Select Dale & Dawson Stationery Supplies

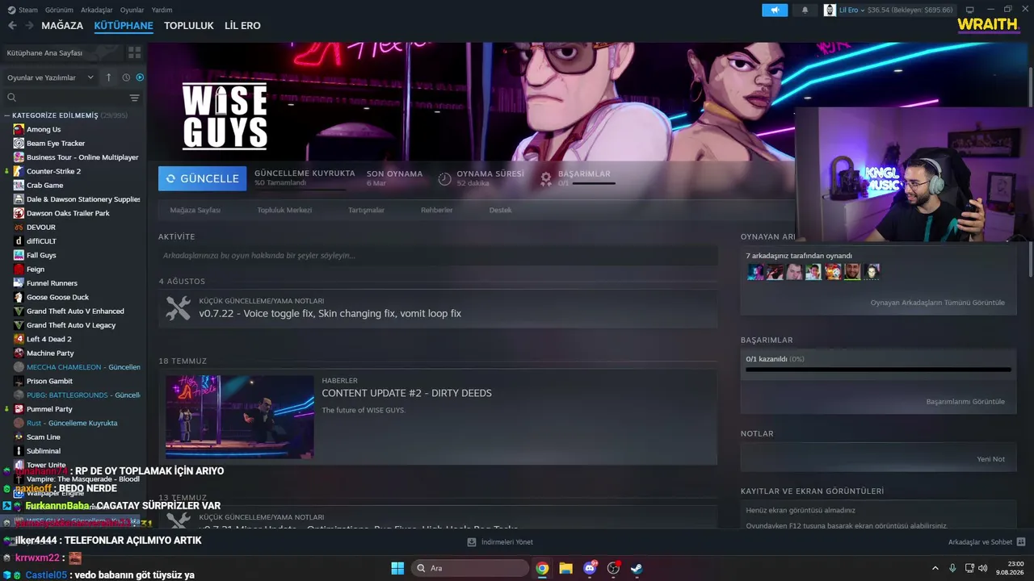(83, 199)
